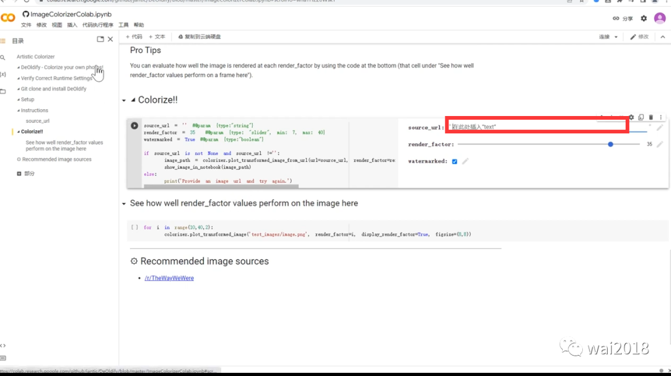This screenshot has height=376, width=671.
Task: Add a text cell with + 文本
Action: pyautogui.click(x=157, y=37)
